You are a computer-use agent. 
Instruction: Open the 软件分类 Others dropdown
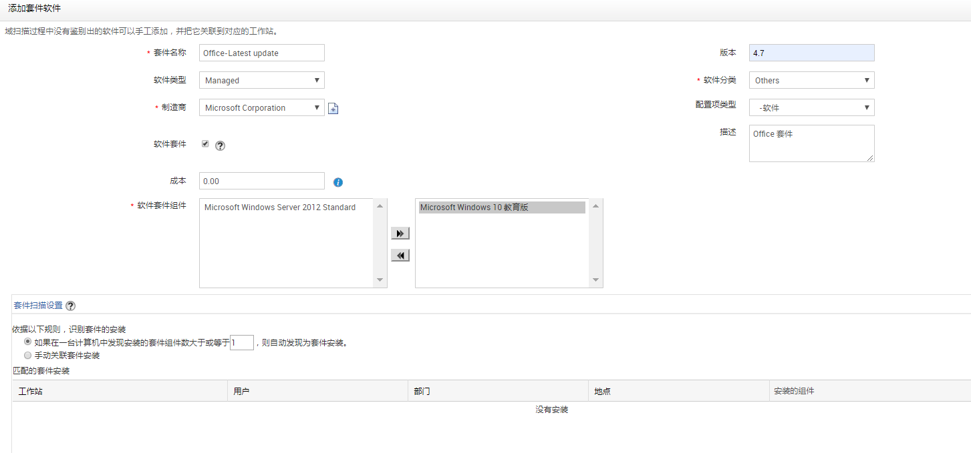(811, 80)
